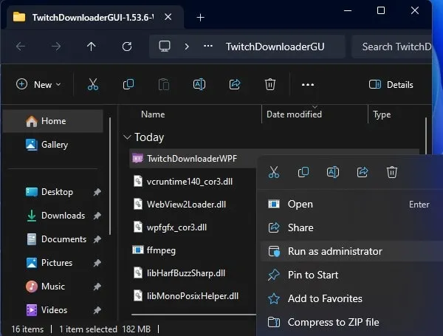Image resolution: width=443 pixels, height=336 pixels.
Task: Close the TwitchDownloaderGUI tab
Action: [x=168, y=17]
